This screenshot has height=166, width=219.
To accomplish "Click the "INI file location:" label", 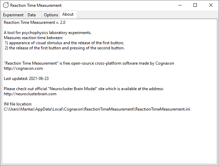I will click(x=18, y=104).
